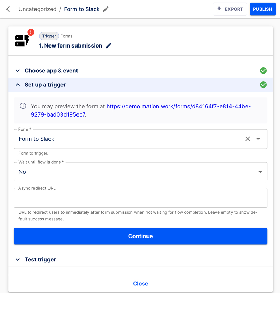Clear the selected Form using the X icon
The height and width of the screenshot is (311, 280).
(247, 139)
